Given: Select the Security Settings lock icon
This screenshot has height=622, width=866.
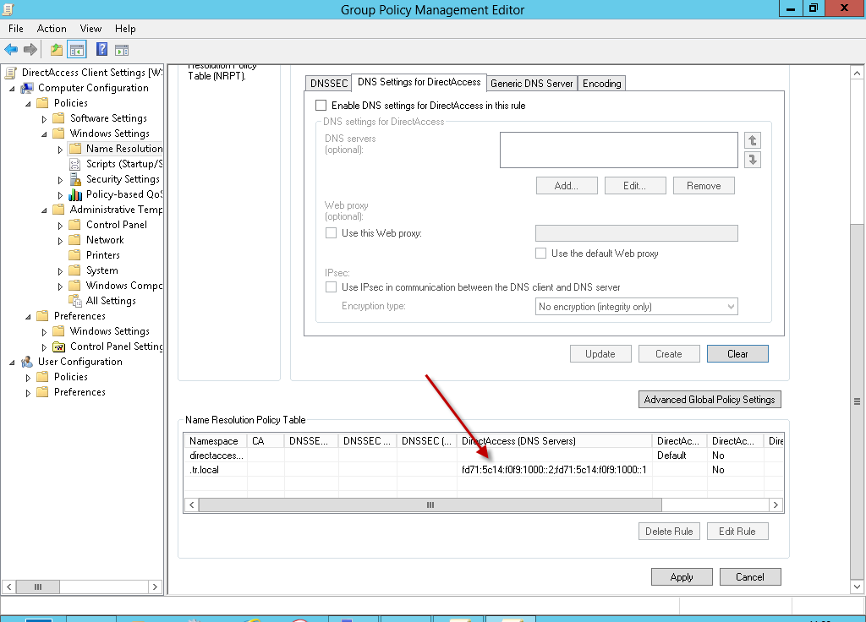Looking at the screenshot, I should (76, 179).
